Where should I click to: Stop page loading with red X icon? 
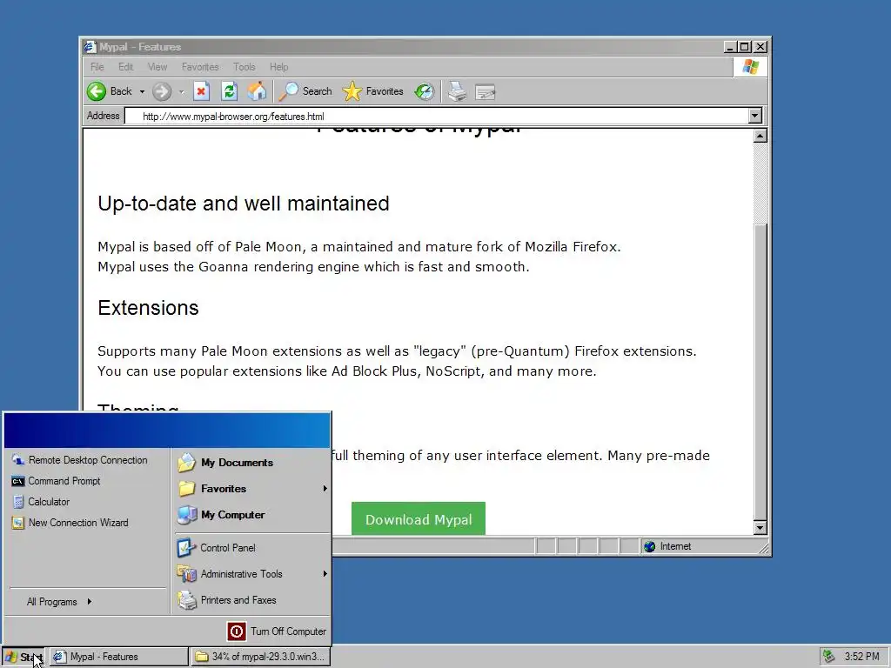tap(201, 91)
